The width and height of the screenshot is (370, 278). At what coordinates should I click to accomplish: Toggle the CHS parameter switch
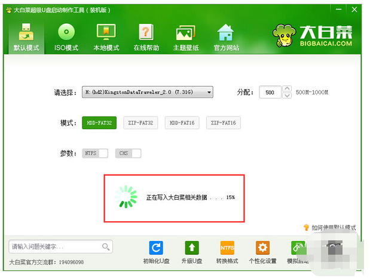click(128, 154)
